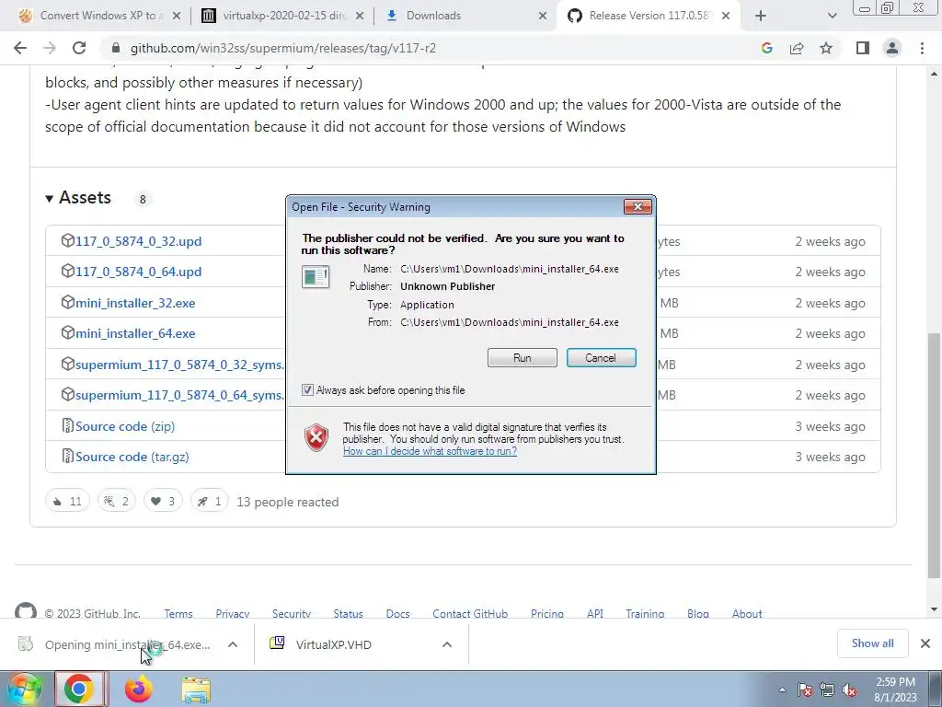Click the Google icon in address bar
Viewport: 942px width, 707px height.
(766, 48)
